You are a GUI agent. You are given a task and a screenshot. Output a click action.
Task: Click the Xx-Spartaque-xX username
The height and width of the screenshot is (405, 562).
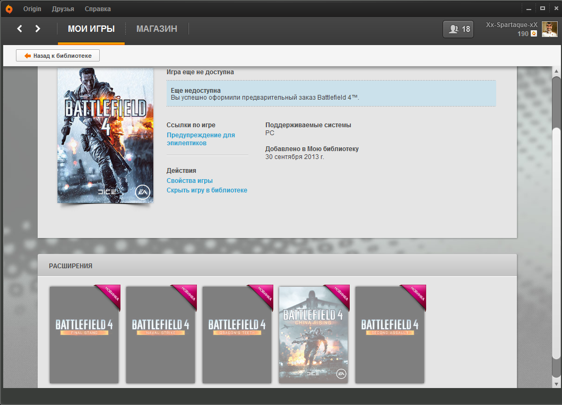(512, 25)
